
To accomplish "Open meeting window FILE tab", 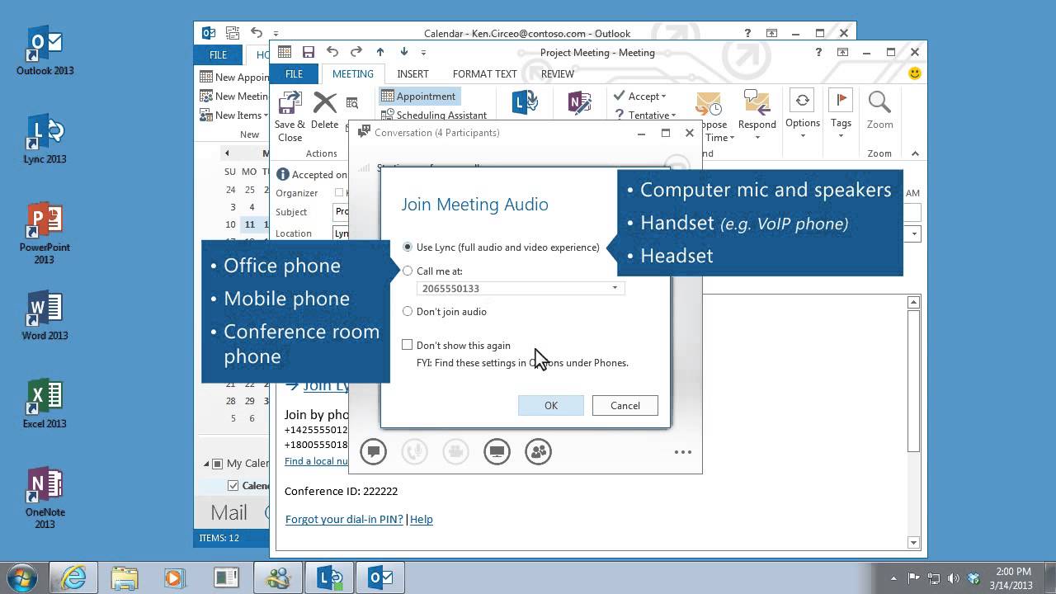I will pos(295,73).
